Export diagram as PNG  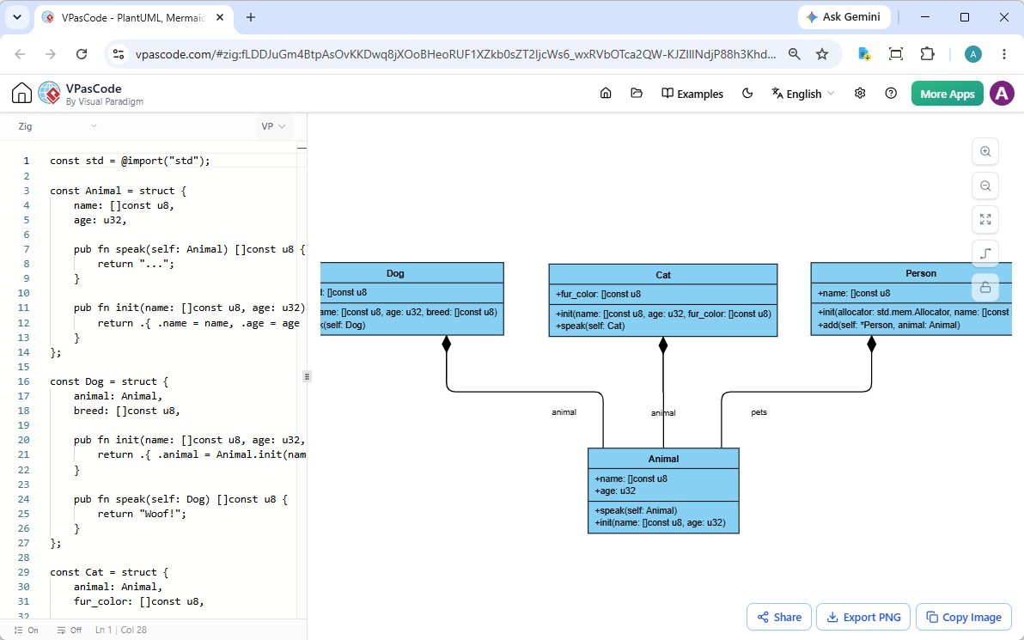click(x=863, y=617)
